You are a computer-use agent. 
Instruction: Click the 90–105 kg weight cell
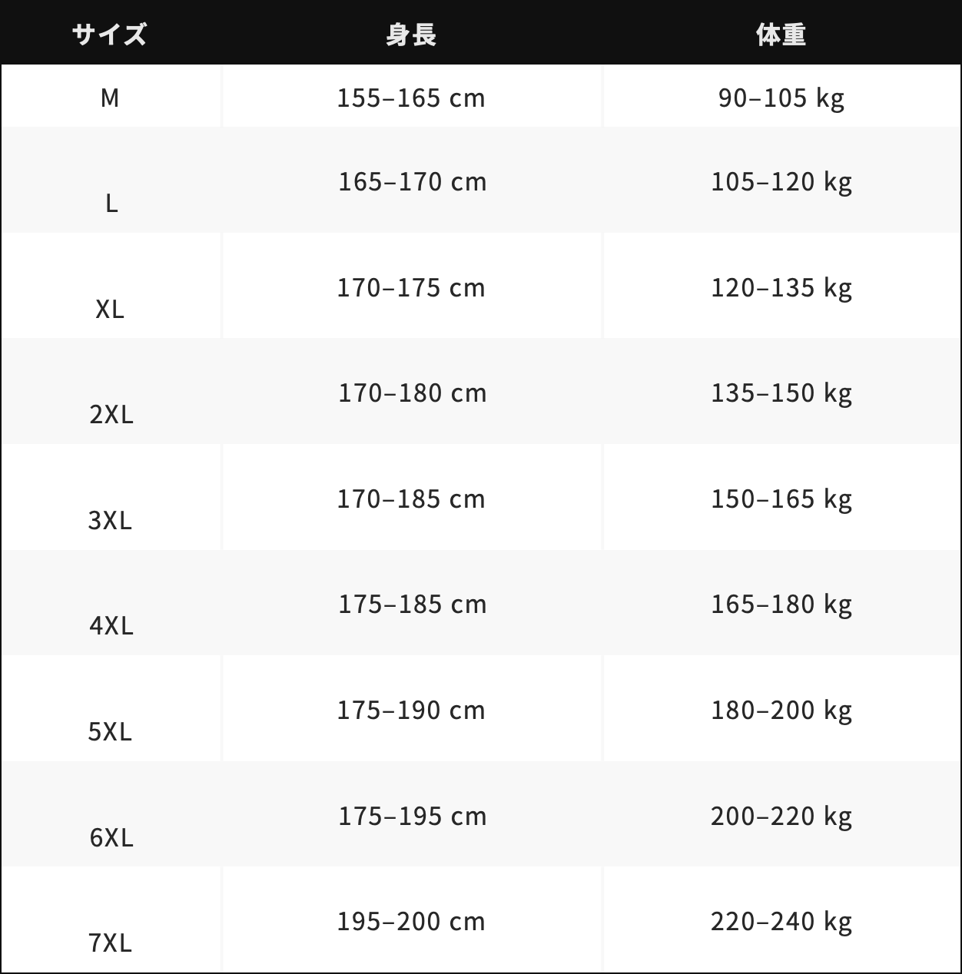click(x=781, y=98)
